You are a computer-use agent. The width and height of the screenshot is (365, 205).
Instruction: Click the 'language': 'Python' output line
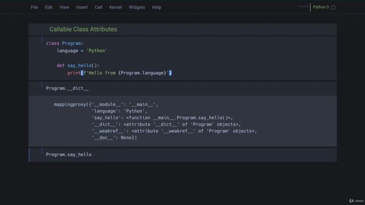click(x=120, y=111)
